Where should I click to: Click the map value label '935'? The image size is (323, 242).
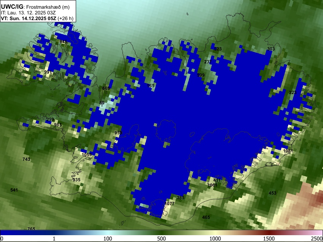click(76, 180)
